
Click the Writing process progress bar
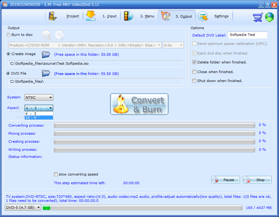(155, 150)
